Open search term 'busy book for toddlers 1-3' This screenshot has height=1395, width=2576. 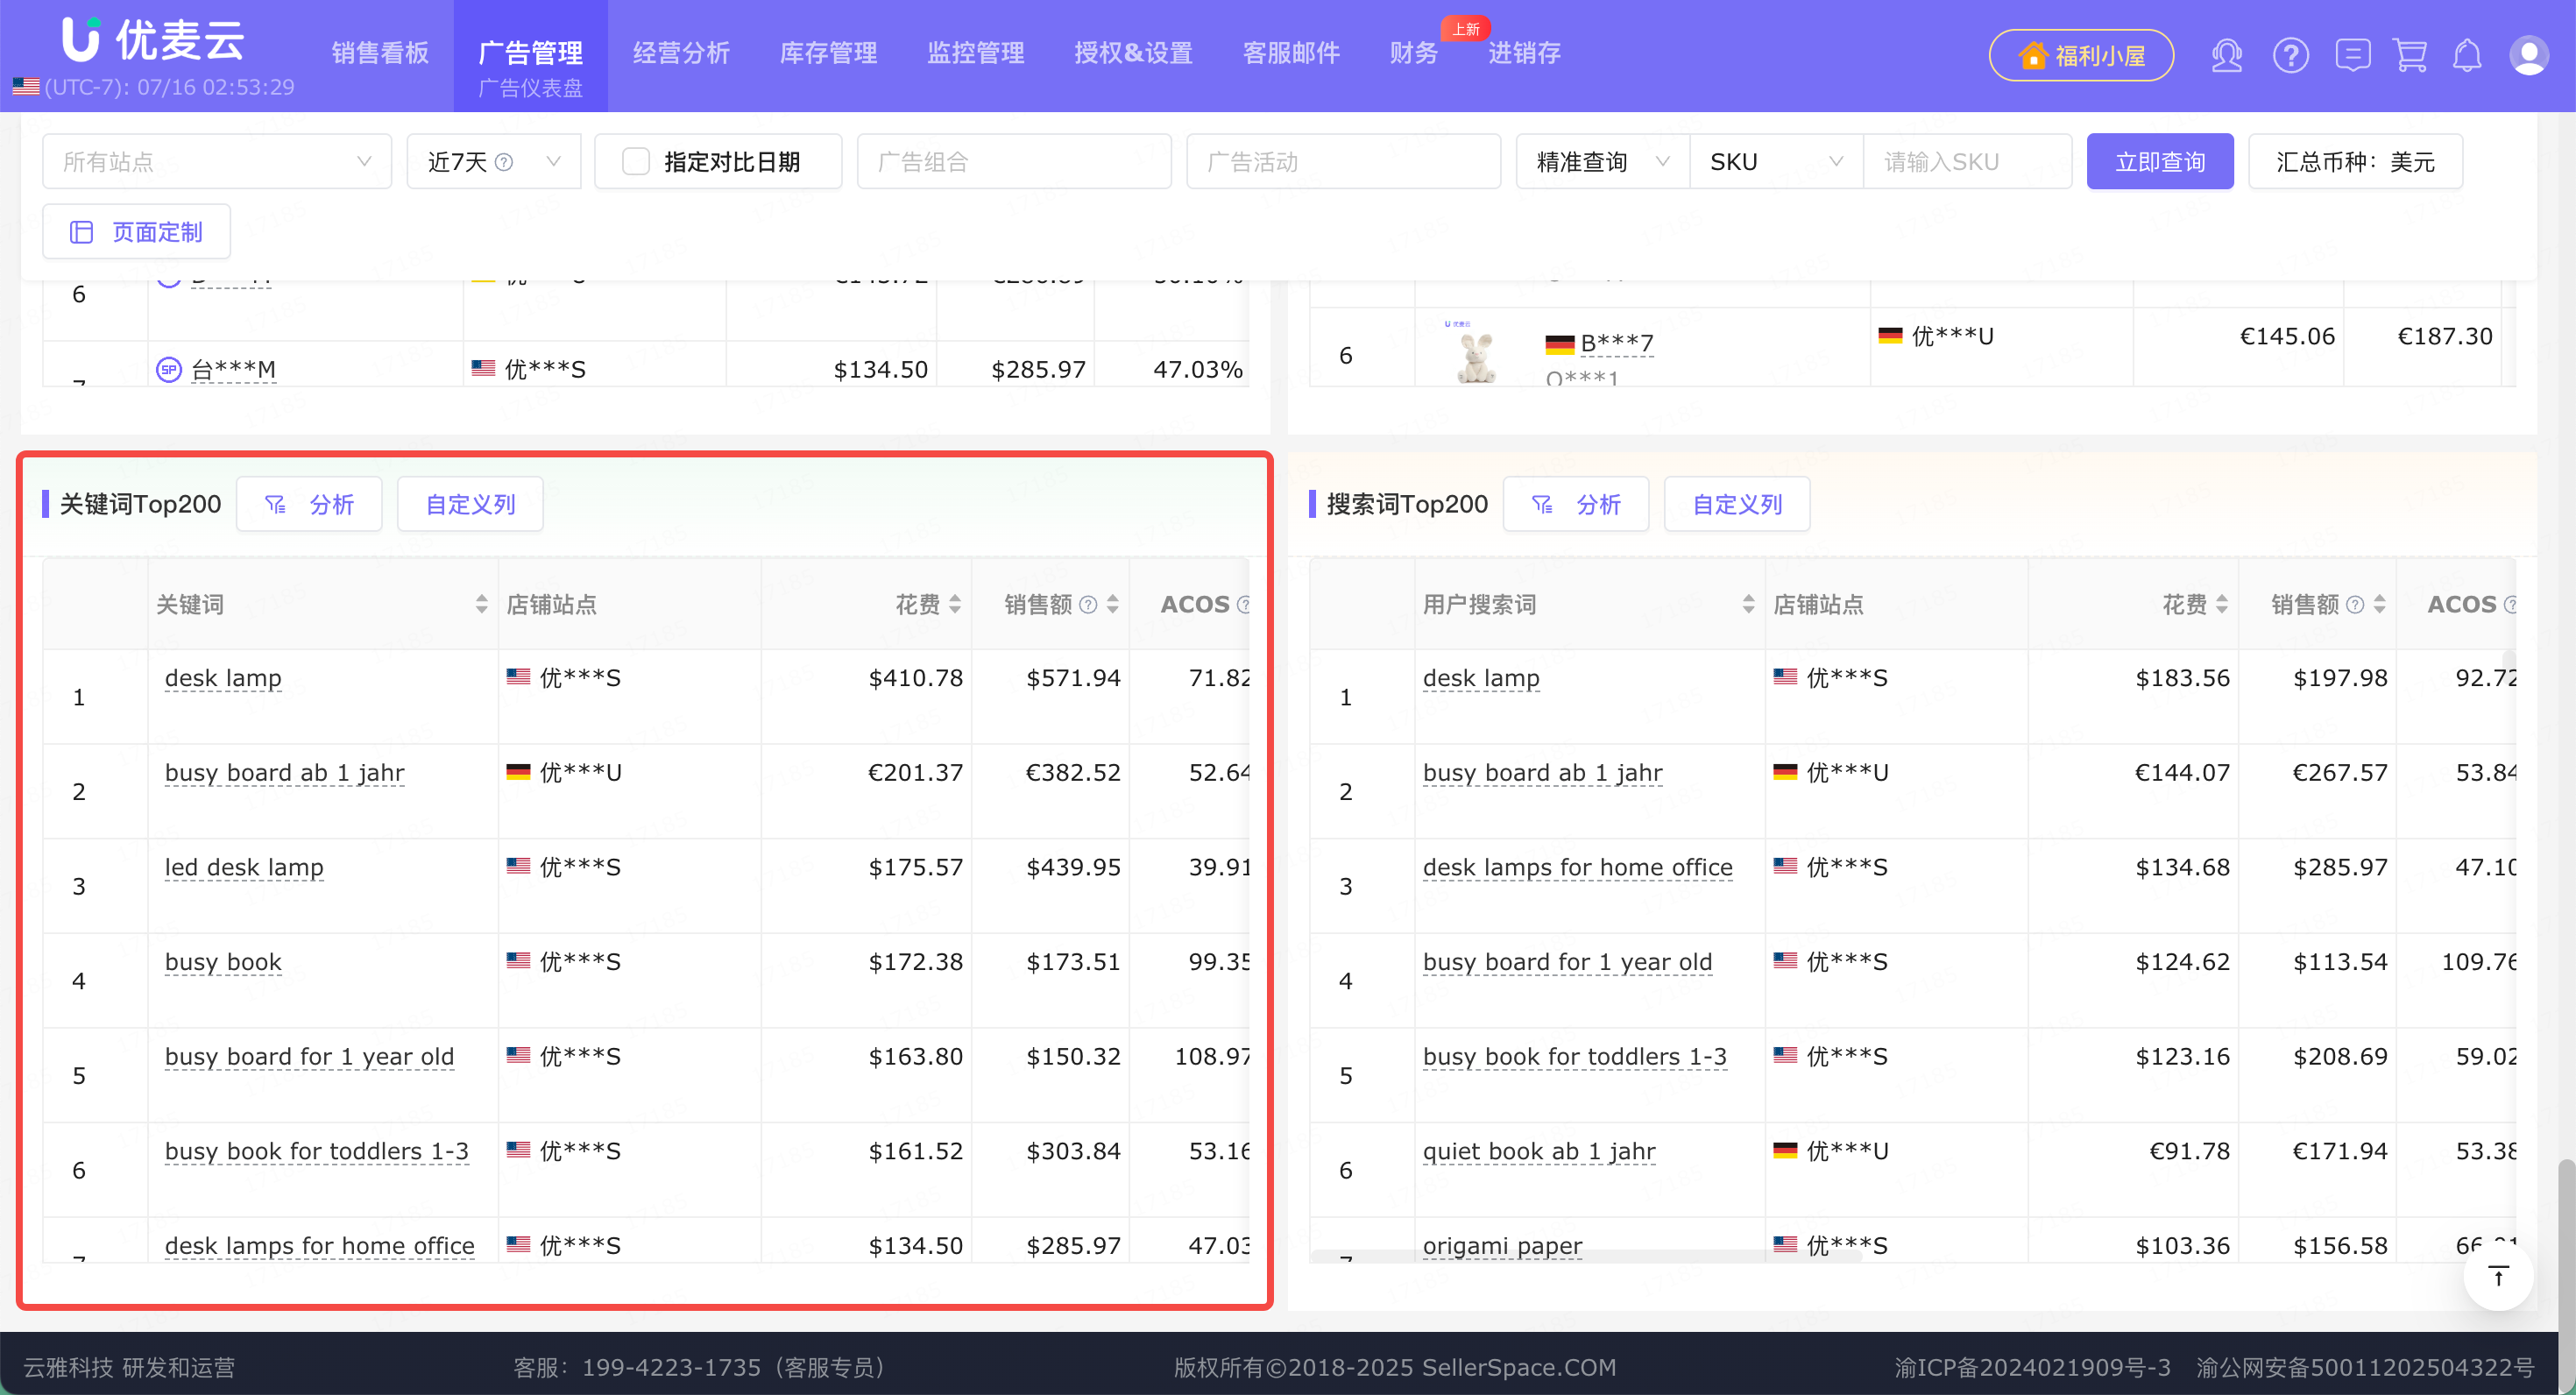[1574, 1057]
